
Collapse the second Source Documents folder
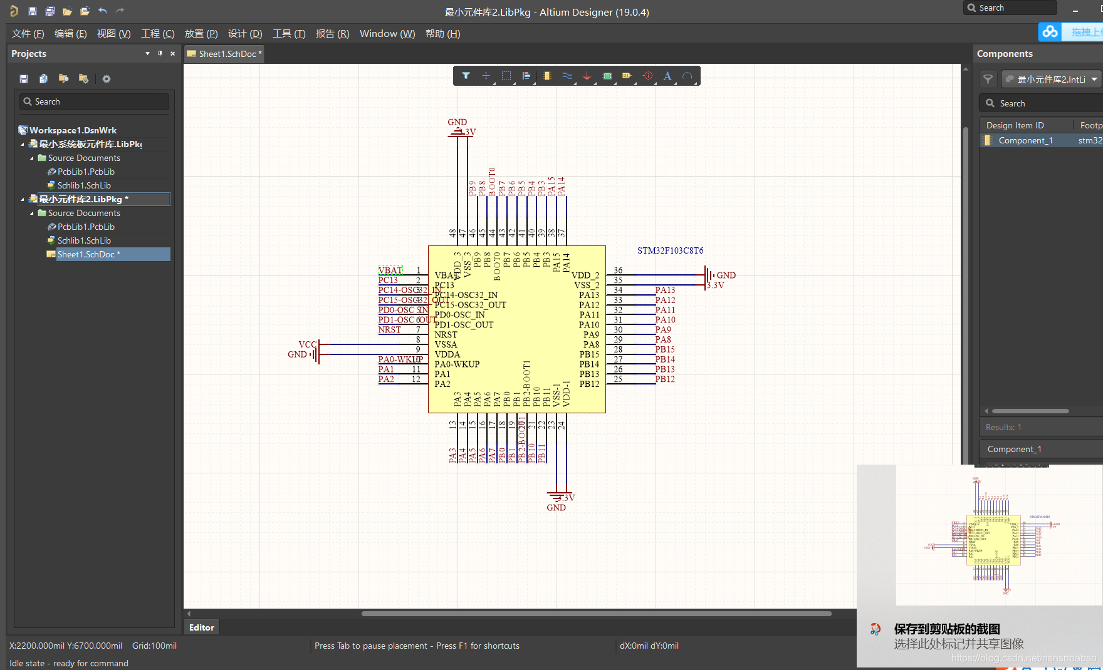click(32, 214)
